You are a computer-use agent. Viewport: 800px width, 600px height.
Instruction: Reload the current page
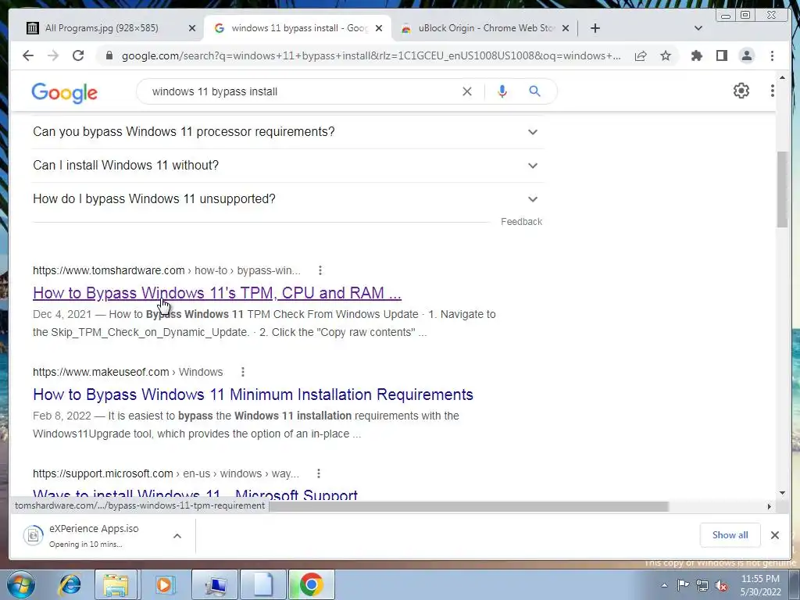78,55
